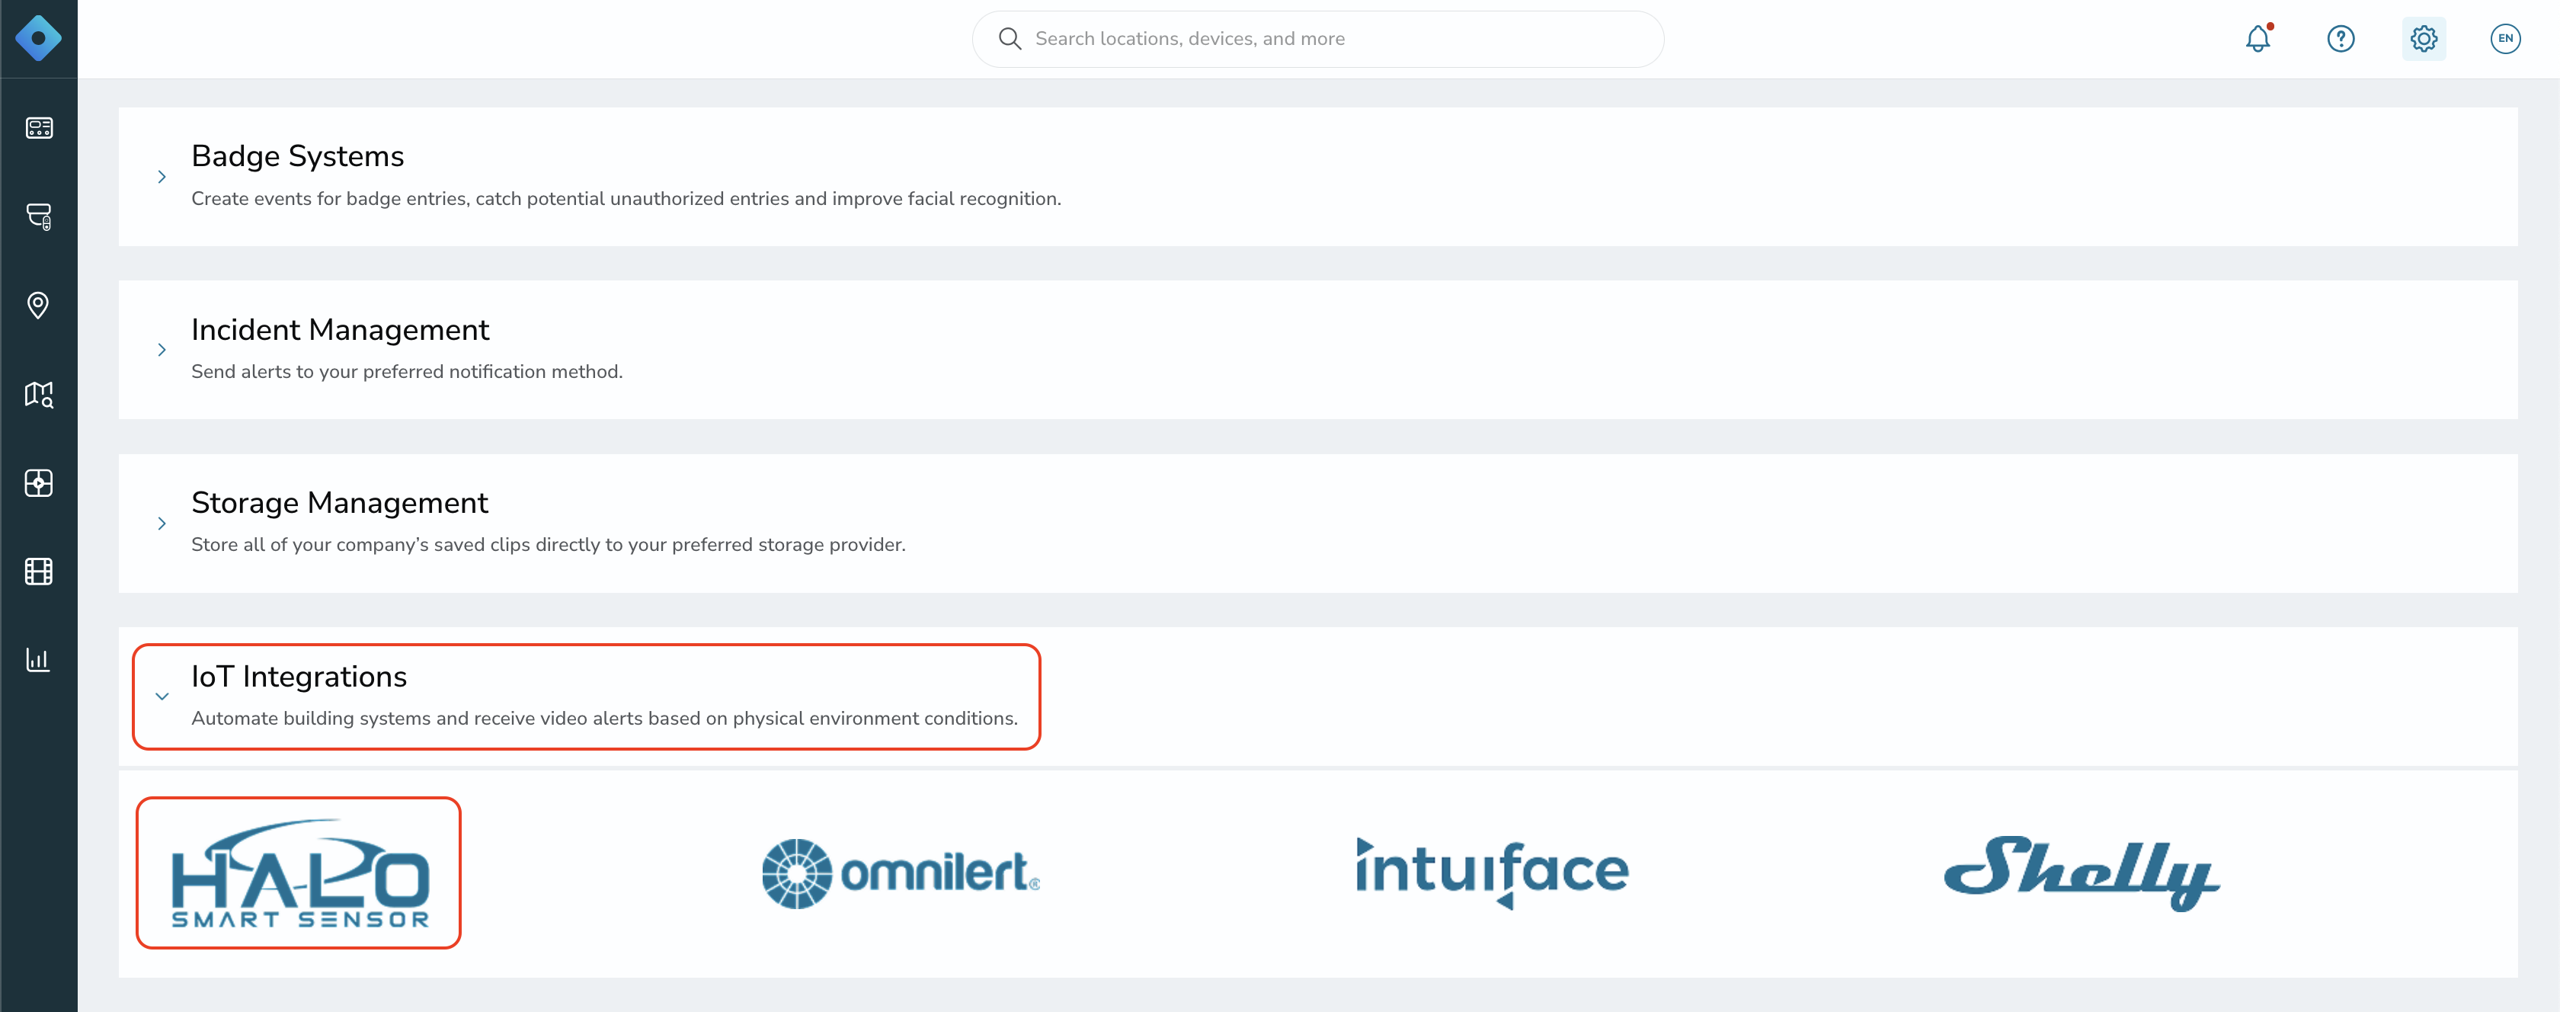Open the help question mark icon
The image size is (2560, 1012).
(x=2341, y=39)
